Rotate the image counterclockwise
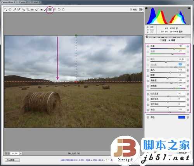Image resolution: width=194 pixels, height=166 pixels. pyautogui.click(x=59, y=10)
